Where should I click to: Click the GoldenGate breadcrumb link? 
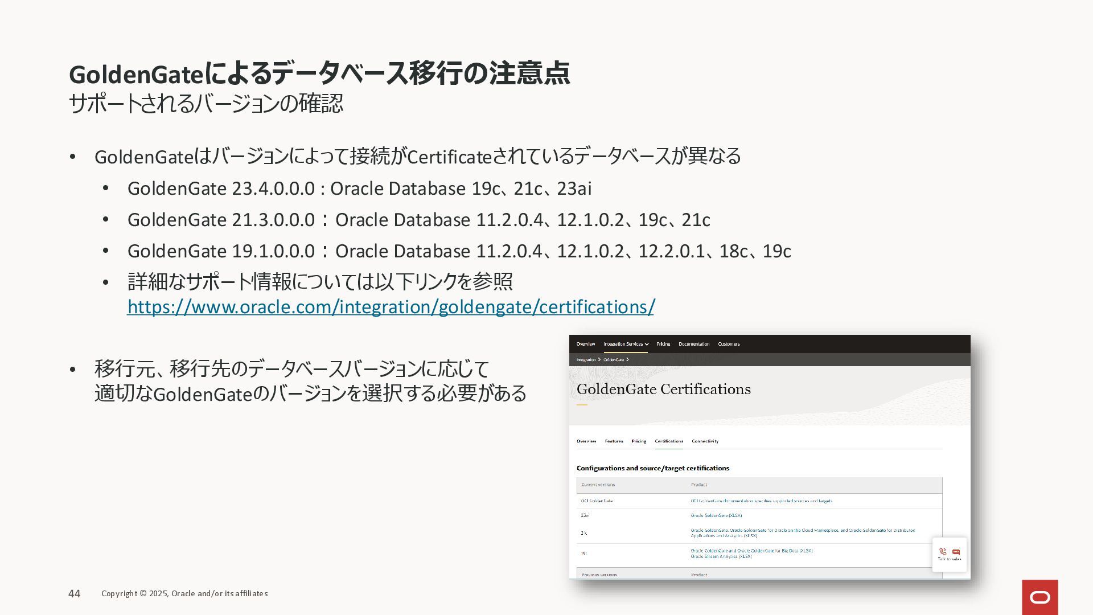tap(614, 360)
